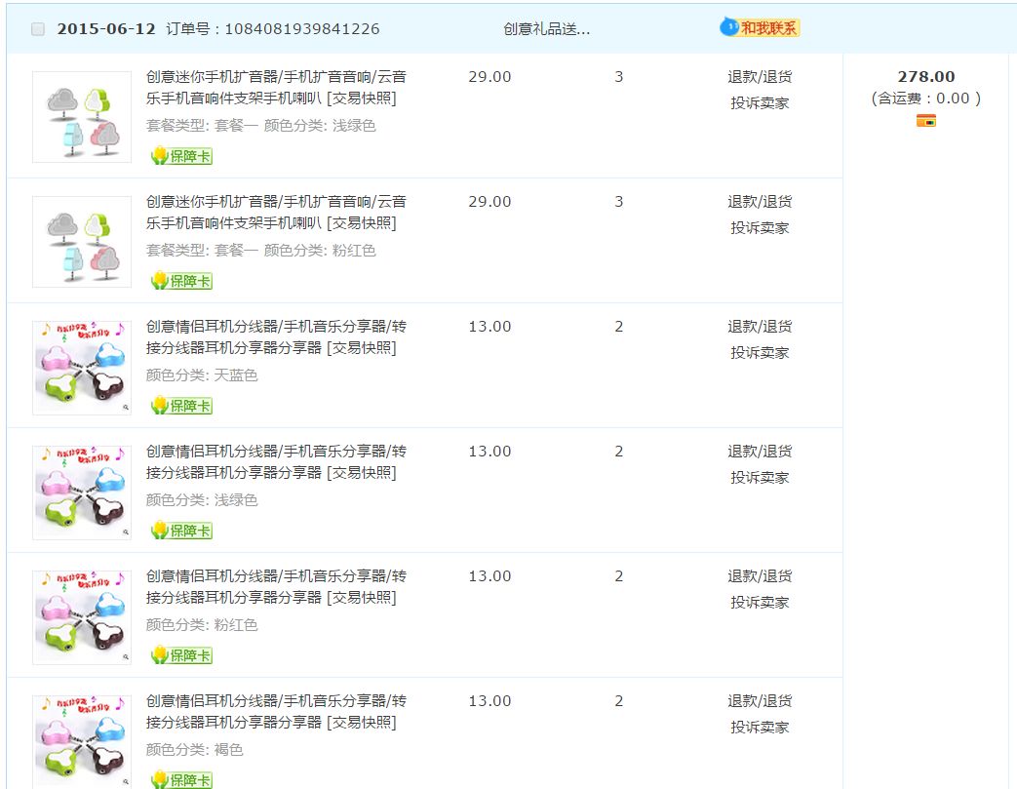Open the 创意礼品送... seller shop link

[546, 29]
